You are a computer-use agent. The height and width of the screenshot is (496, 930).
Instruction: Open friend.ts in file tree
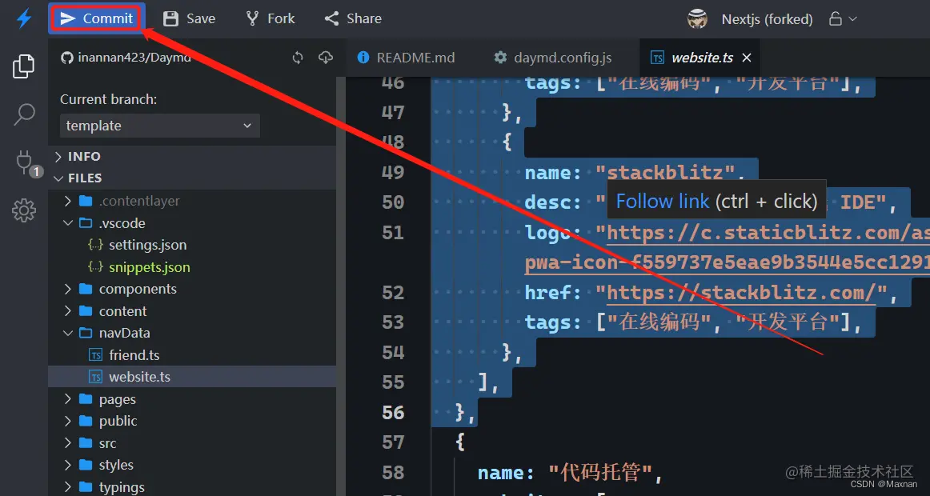click(x=134, y=355)
